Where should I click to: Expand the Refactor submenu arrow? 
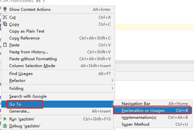[112, 80]
